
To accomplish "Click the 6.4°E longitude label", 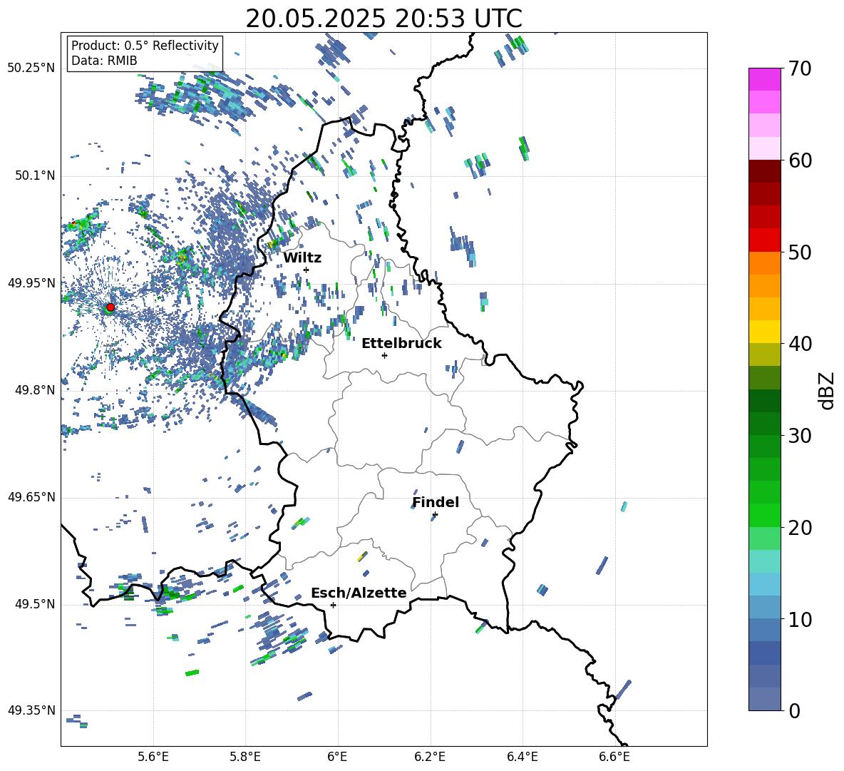I will (523, 757).
